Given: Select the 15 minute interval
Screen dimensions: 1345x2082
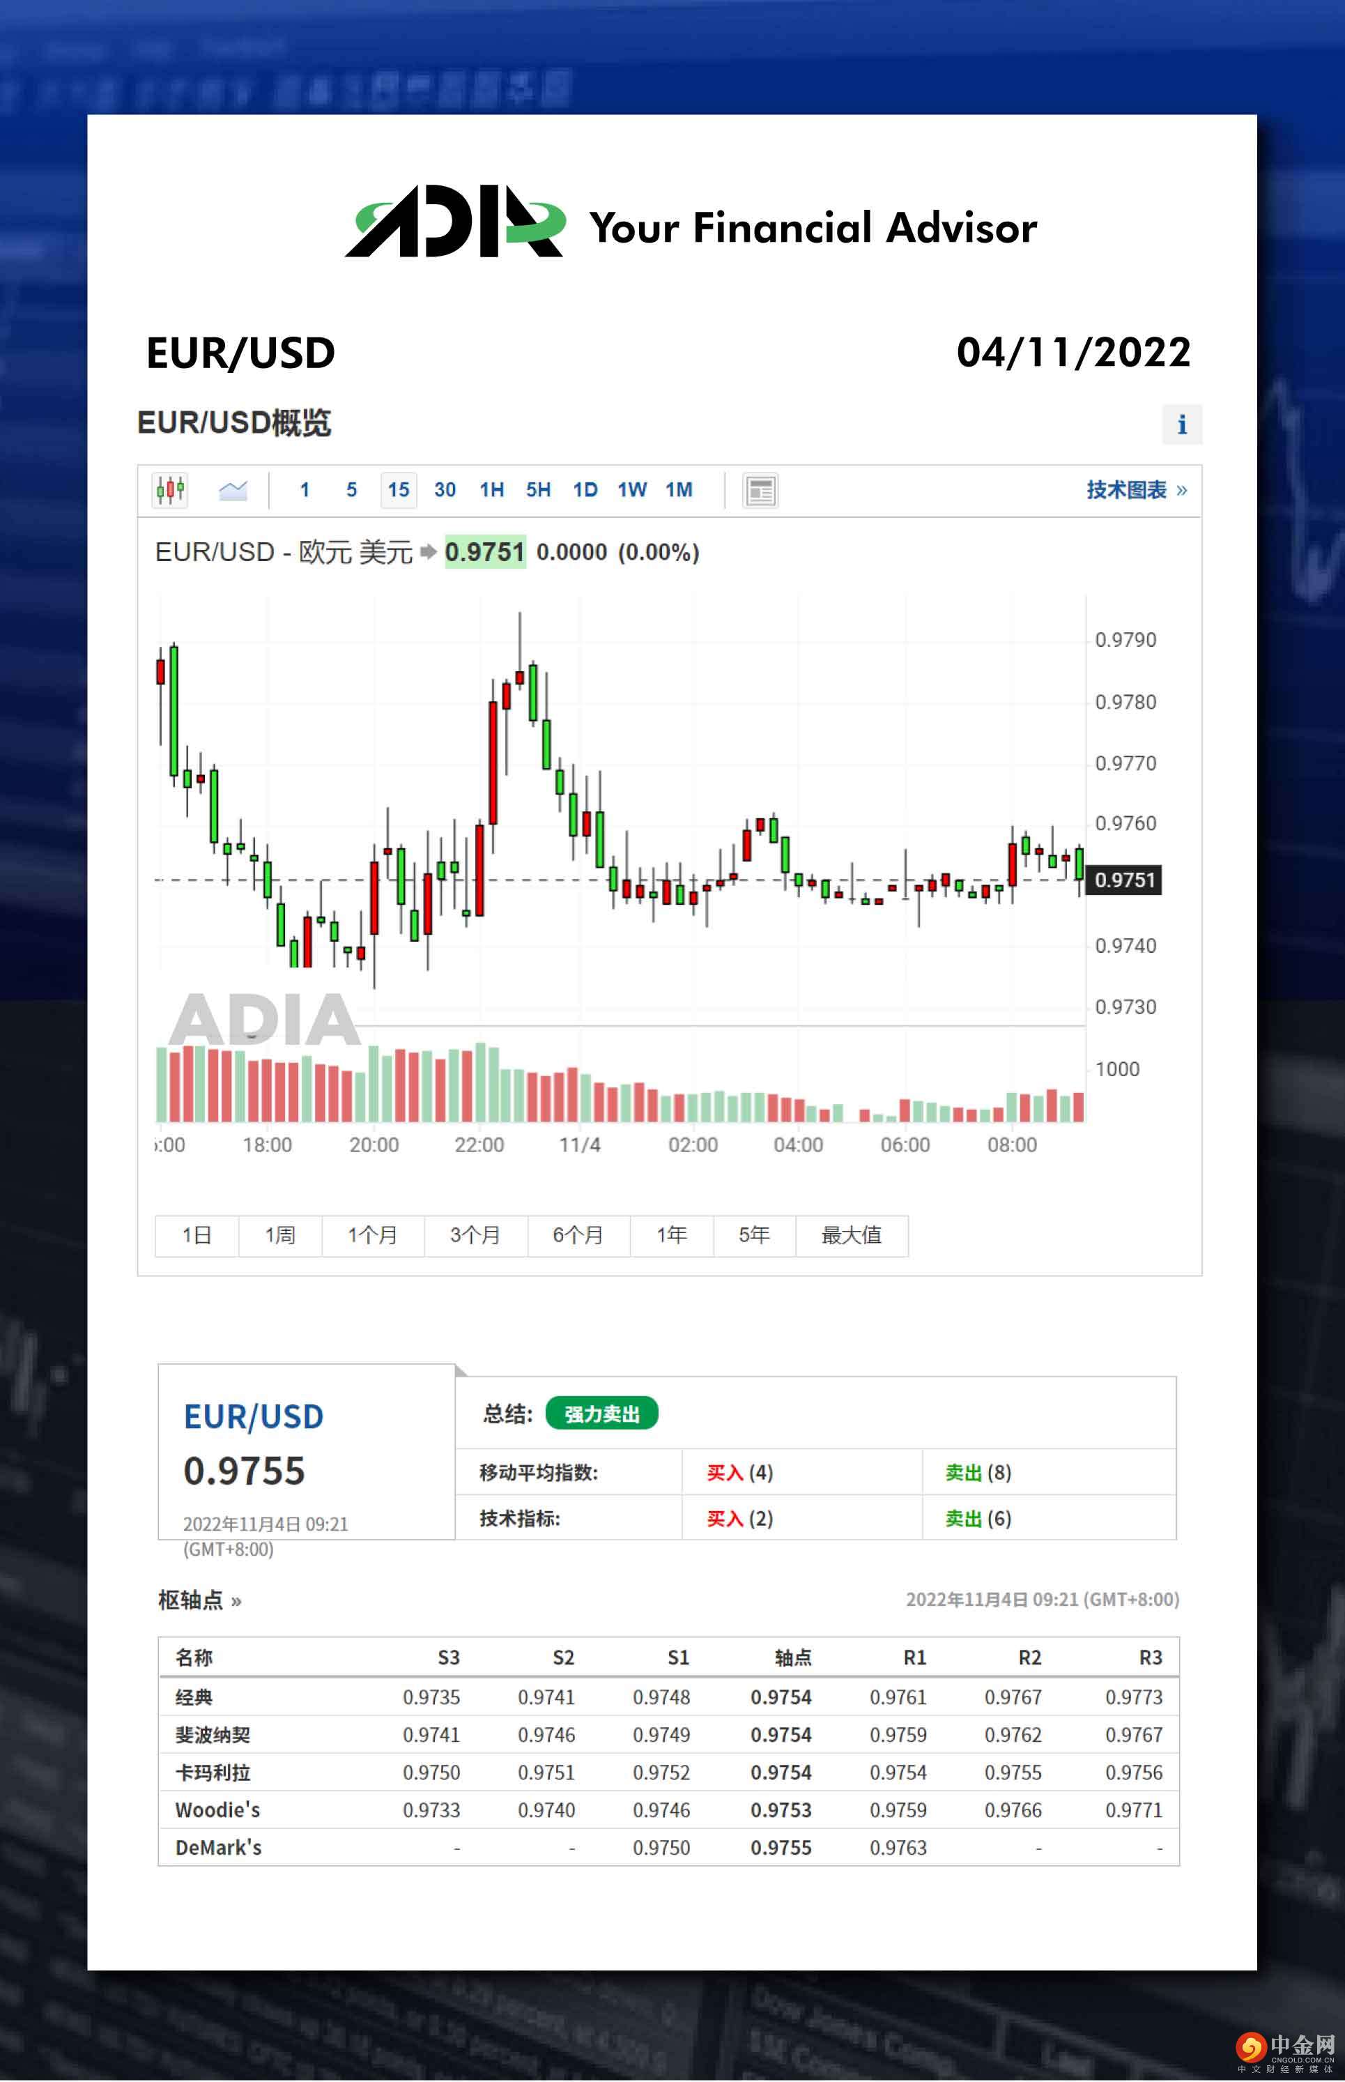Looking at the screenshot, I should (398, 490).
